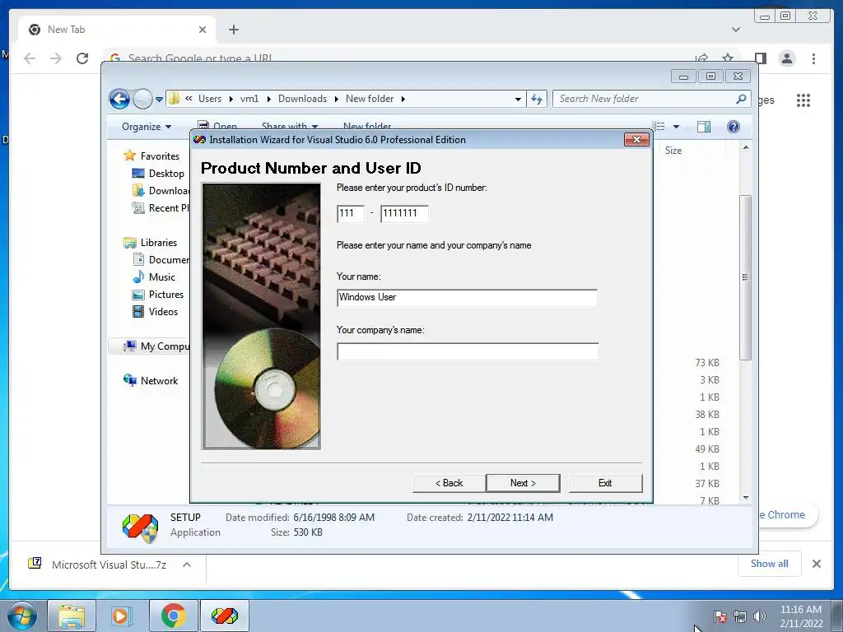This screenshot has height=632, width=843.
Task: Open Explorer help with the question mark icon
Action: coord(734,127)
